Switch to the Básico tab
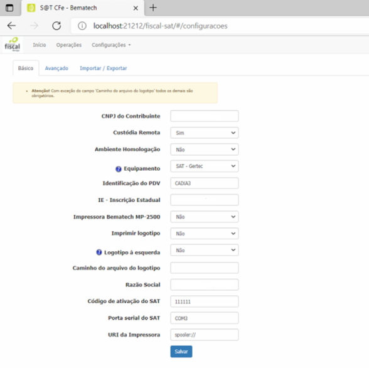The width and height of the screenshot is (369, 368). pos(26,68)
